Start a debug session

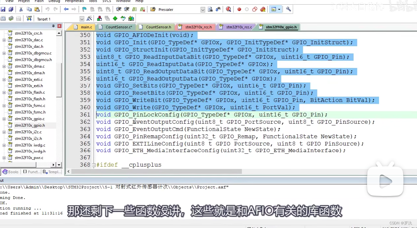(x=228, y=9)
